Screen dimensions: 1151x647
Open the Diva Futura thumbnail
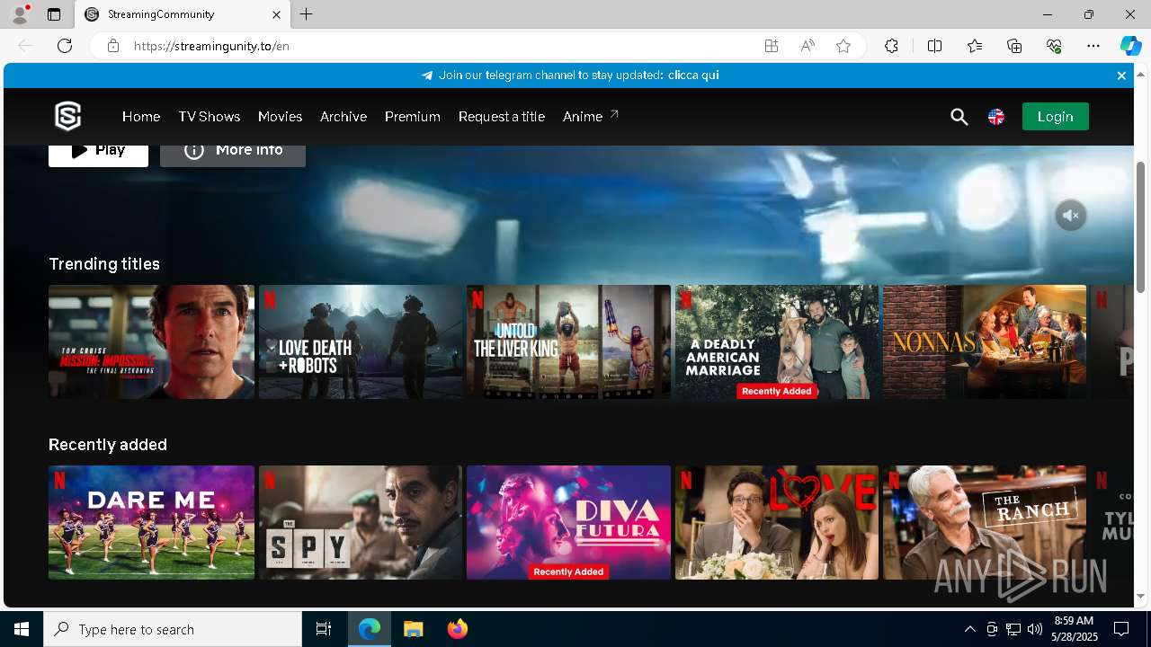(x=568, y=522)
